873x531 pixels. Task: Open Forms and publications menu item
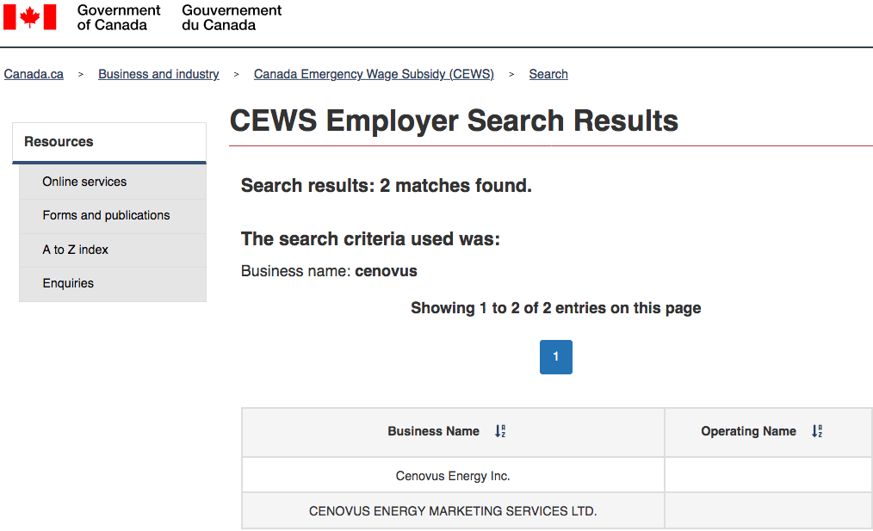tap(113, 216)
